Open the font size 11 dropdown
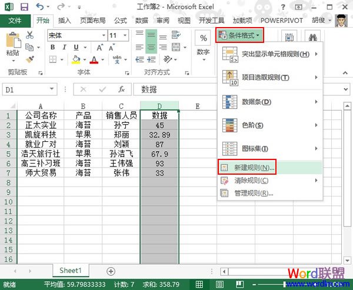The height and width of the screenshot is (290, 353). pos(125,35)
